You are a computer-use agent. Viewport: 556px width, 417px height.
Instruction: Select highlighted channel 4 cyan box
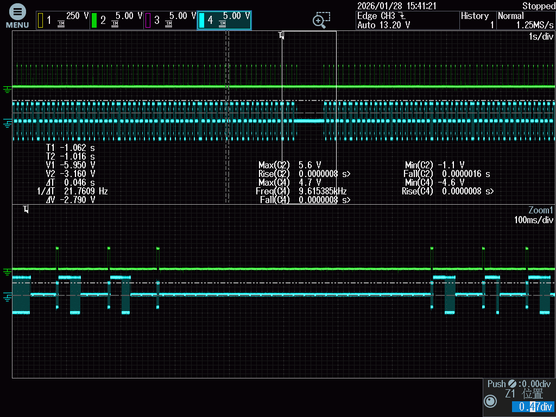click(x=224, y=20)
